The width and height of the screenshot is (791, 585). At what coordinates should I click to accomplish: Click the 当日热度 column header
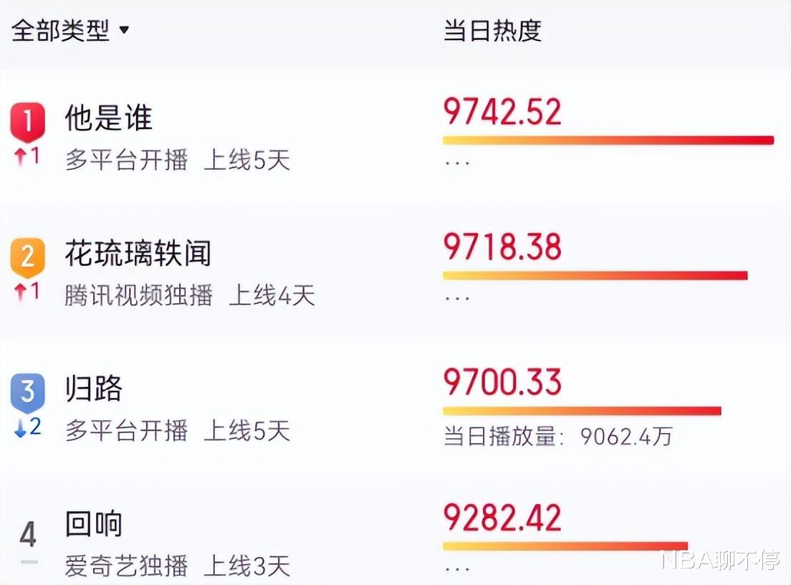(492, 31)
